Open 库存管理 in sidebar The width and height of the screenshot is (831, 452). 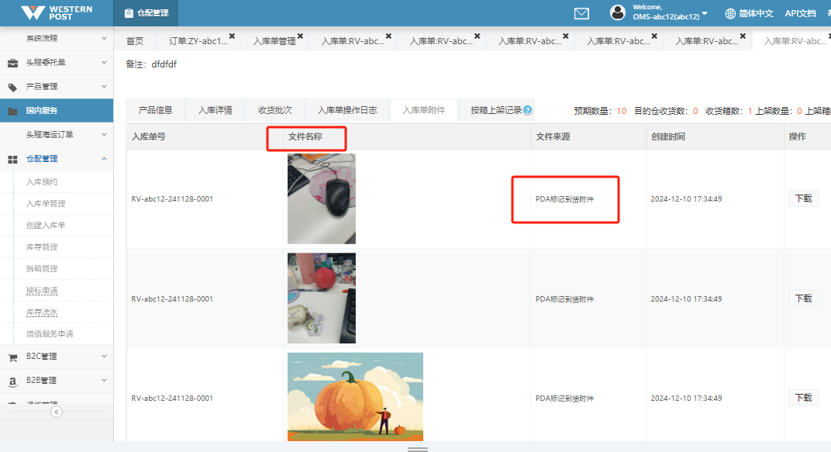tap(42, 247)
